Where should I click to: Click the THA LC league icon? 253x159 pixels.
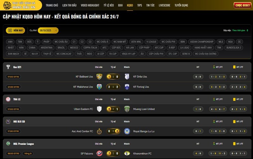click(8, 99)
